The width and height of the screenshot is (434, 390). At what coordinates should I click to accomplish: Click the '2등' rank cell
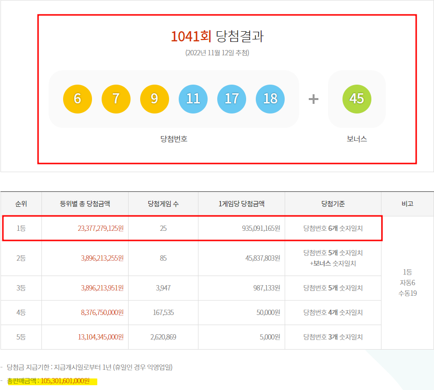pyautogui.click(x=21, y=258)
